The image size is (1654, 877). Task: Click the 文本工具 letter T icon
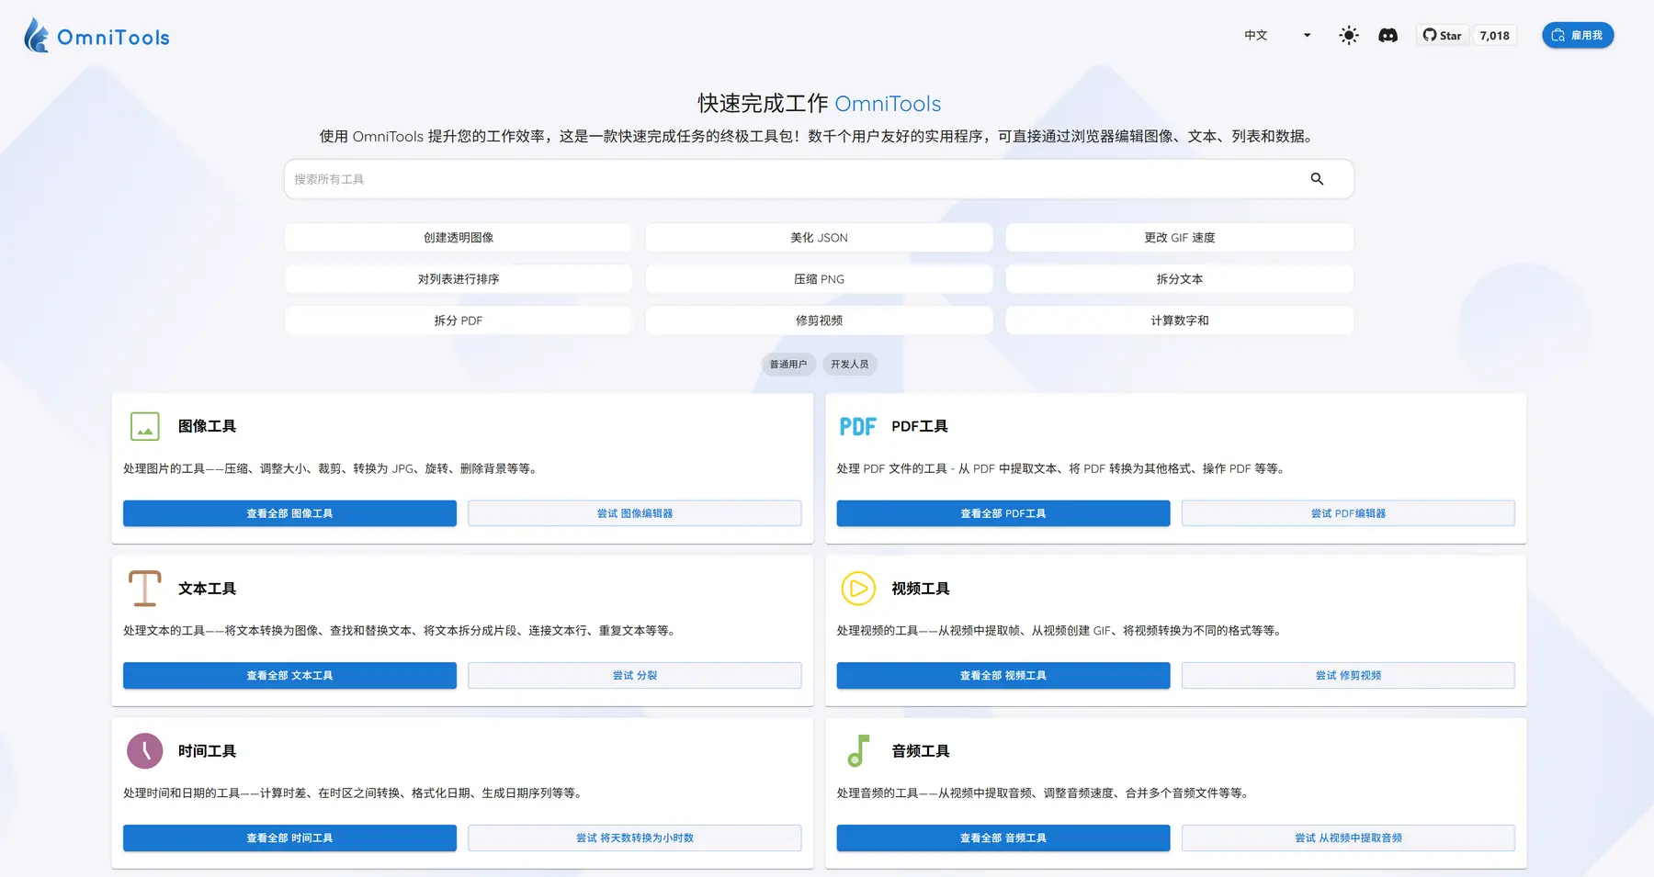pyautogui.click(x=145, y=589)
